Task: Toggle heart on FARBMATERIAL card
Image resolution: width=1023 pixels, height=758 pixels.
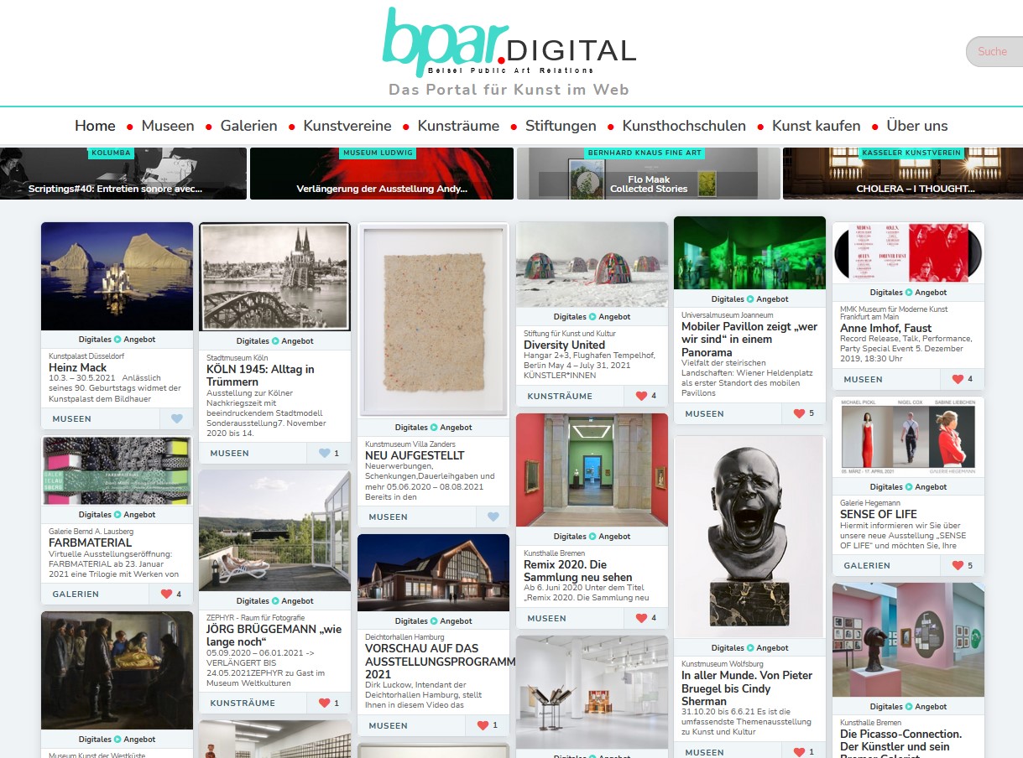Action: pyautogui.click(x=166, y=594)
